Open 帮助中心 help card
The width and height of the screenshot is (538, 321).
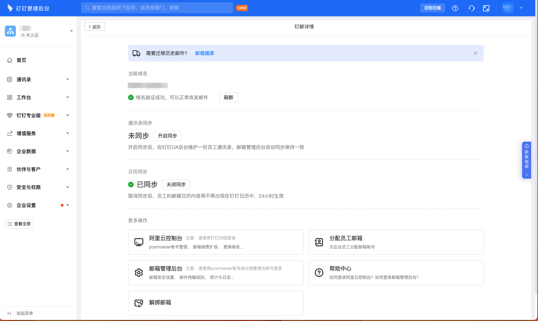[396, 273]
